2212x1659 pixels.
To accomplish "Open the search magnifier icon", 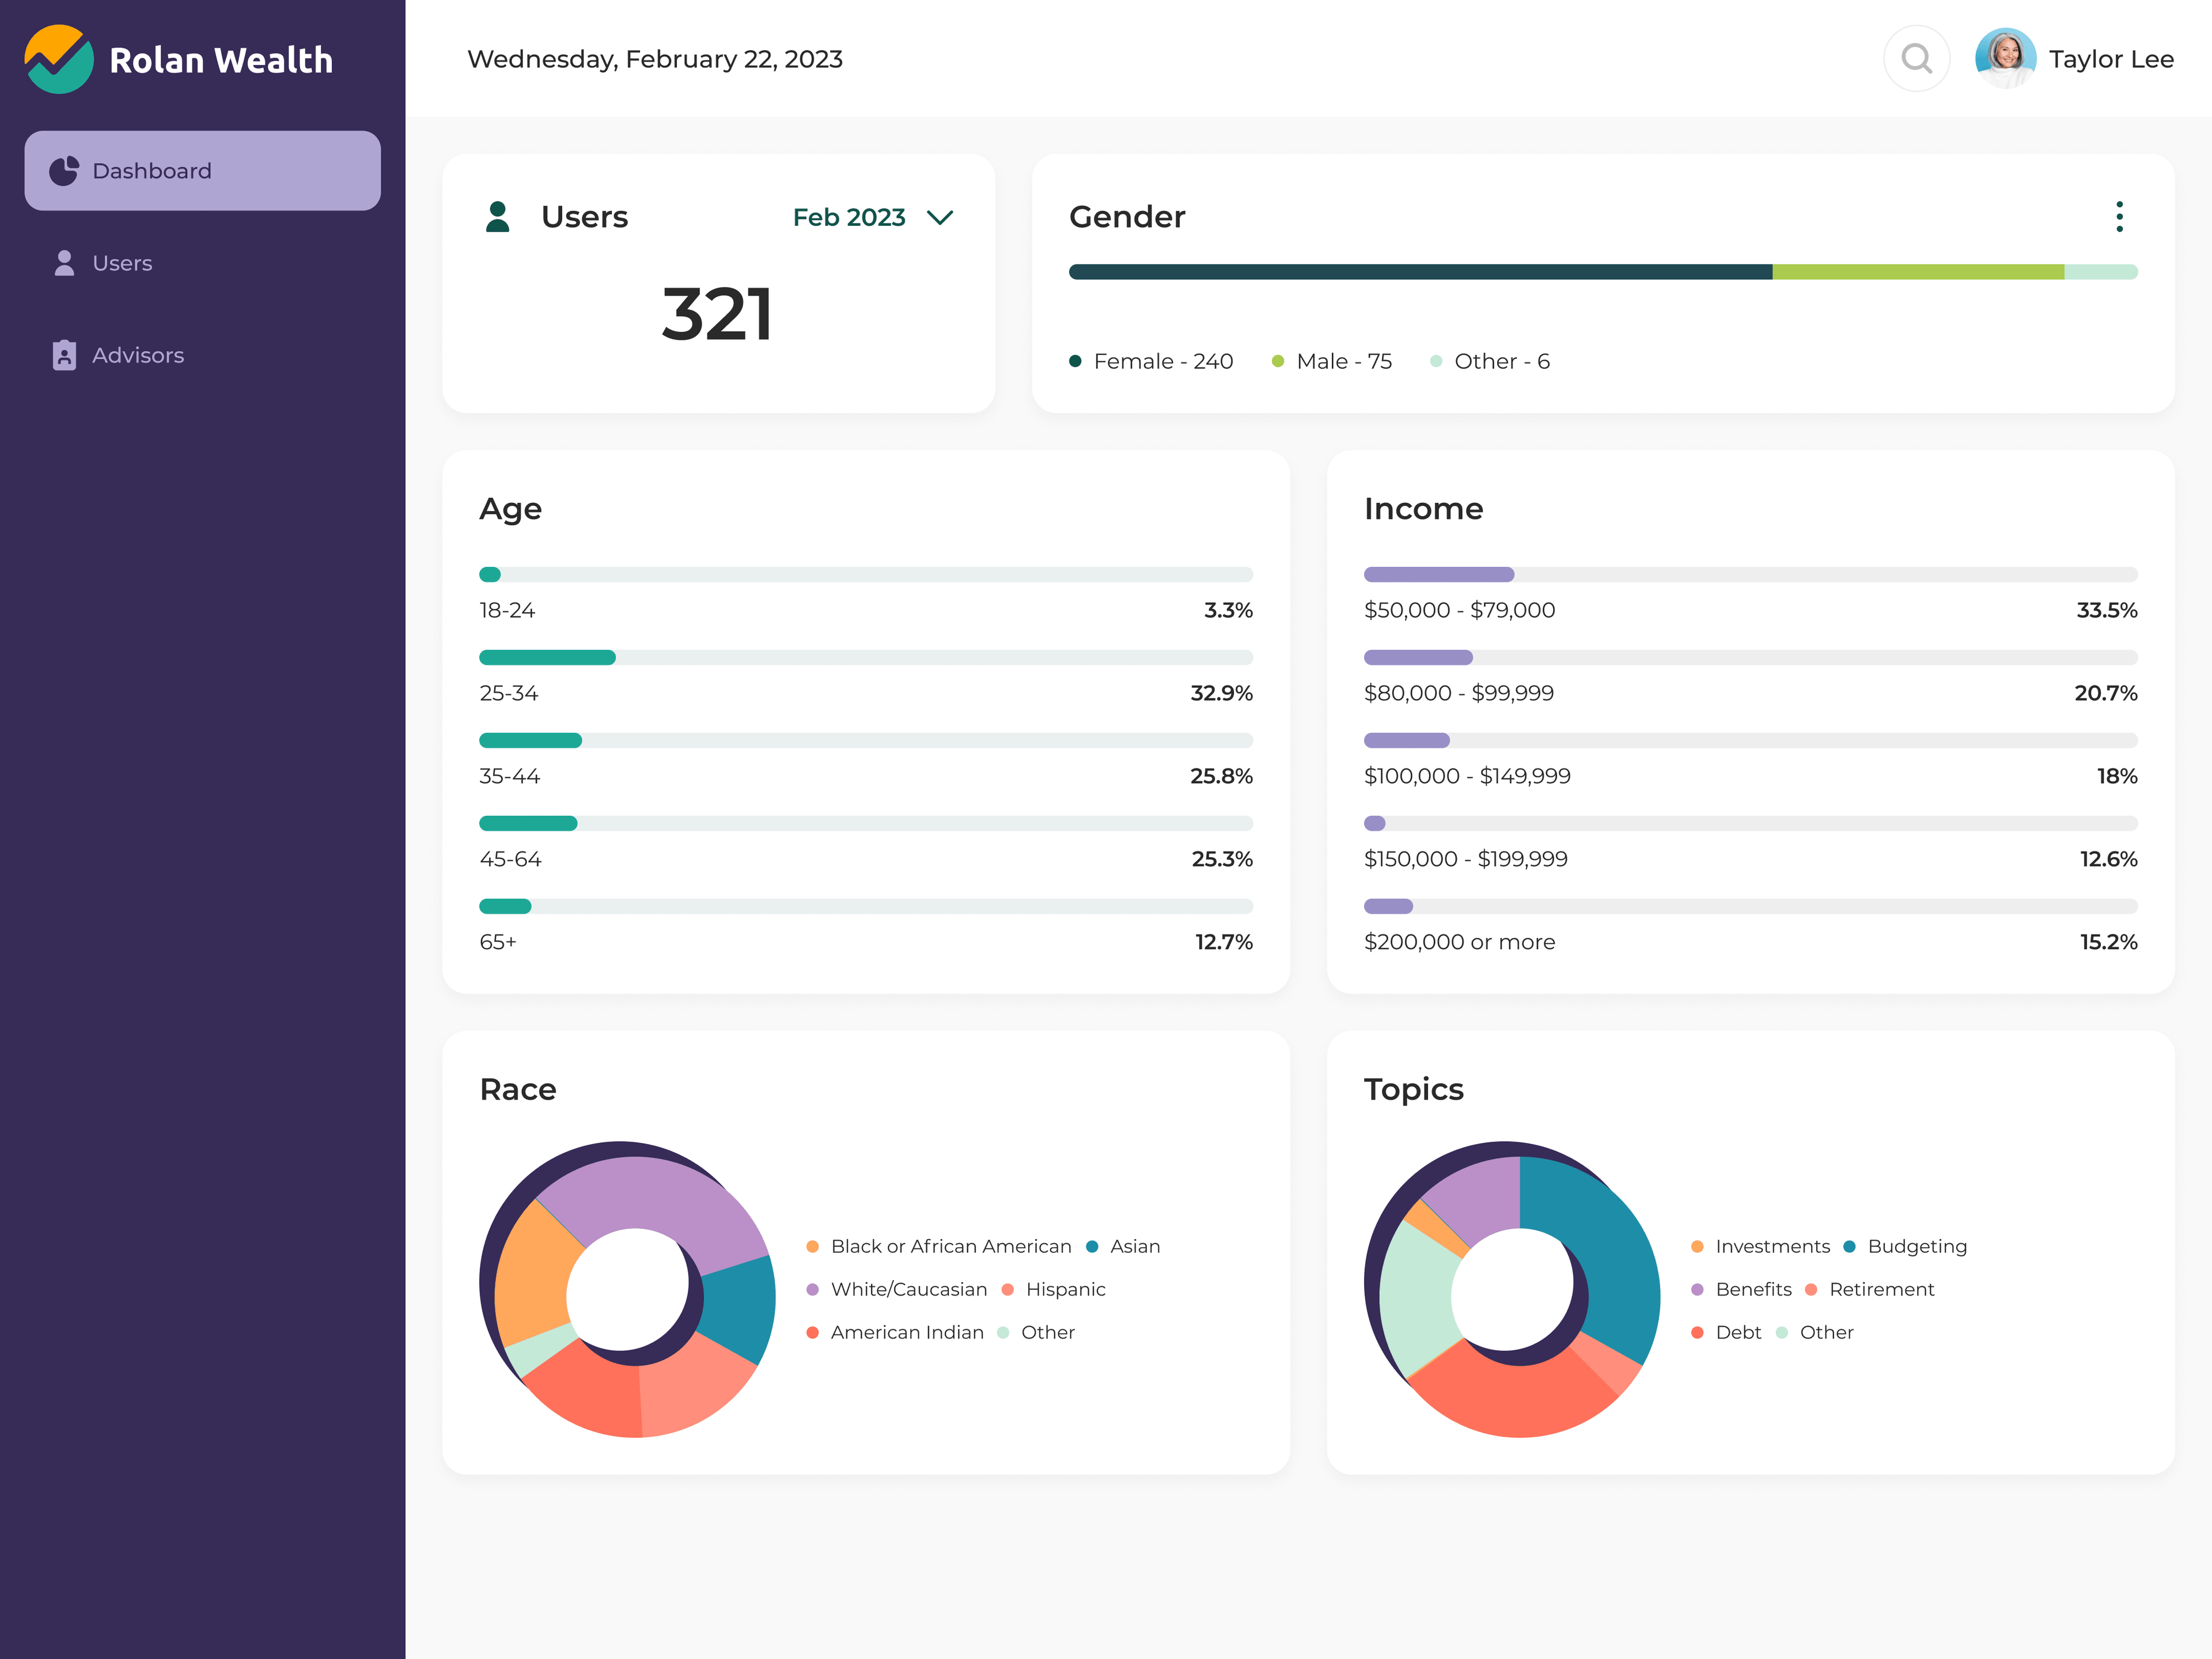I will 1916,59.
